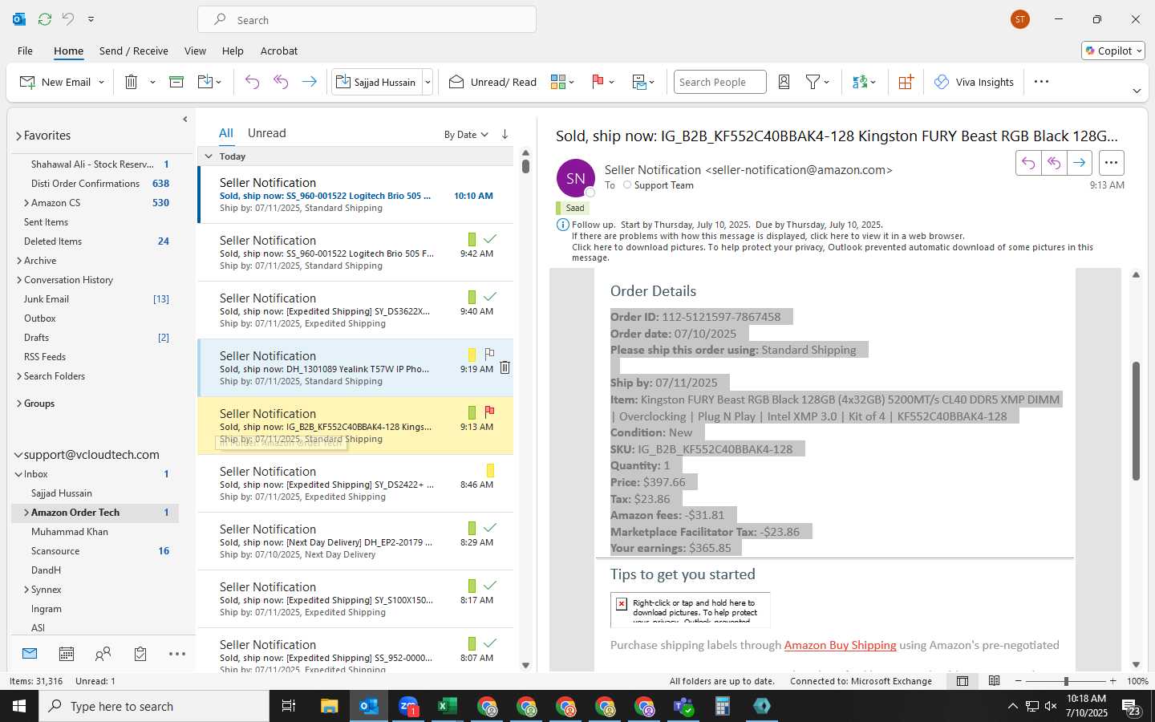This screenshot has height=722, width=1155.
Task: Open the Acrobat tab
Action: coord(279,51)
